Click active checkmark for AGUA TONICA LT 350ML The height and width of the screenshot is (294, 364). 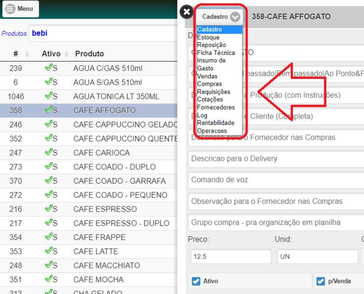coord(49,96)
